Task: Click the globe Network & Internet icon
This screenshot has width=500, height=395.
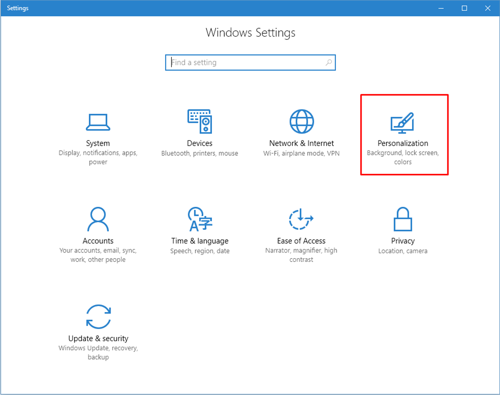Action: (301, 122)
